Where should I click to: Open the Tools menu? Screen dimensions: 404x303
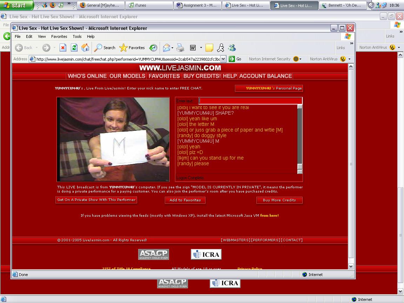point(77,36)
